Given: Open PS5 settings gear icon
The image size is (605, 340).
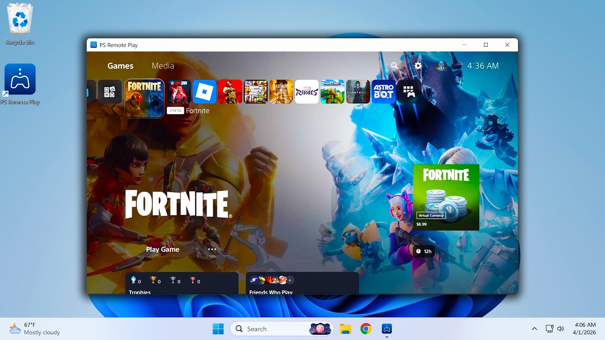Looking at the screenshot, I should 418,66.
